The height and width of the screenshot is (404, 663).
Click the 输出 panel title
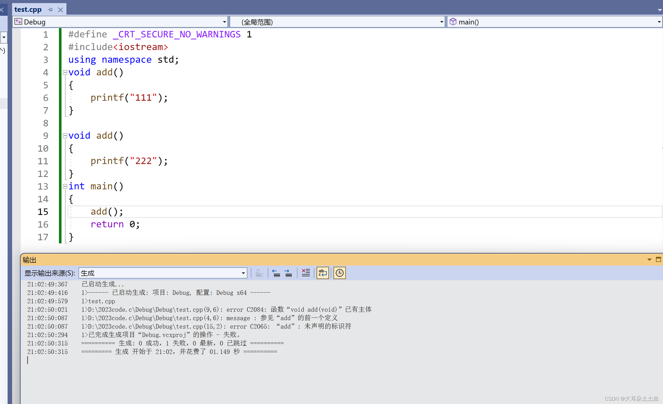coord(30,260)
